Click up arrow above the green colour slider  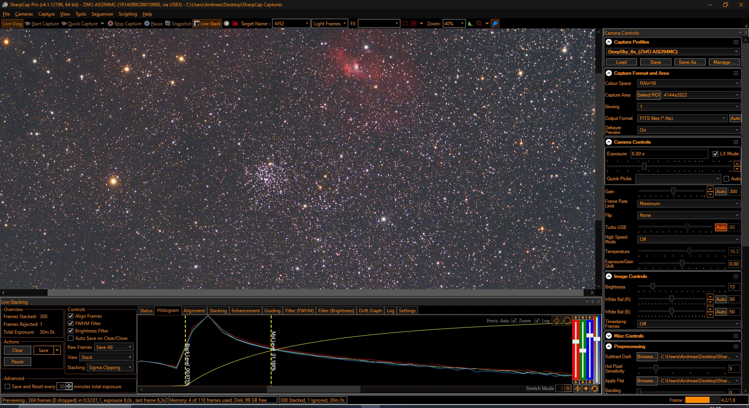pos(583,318)
